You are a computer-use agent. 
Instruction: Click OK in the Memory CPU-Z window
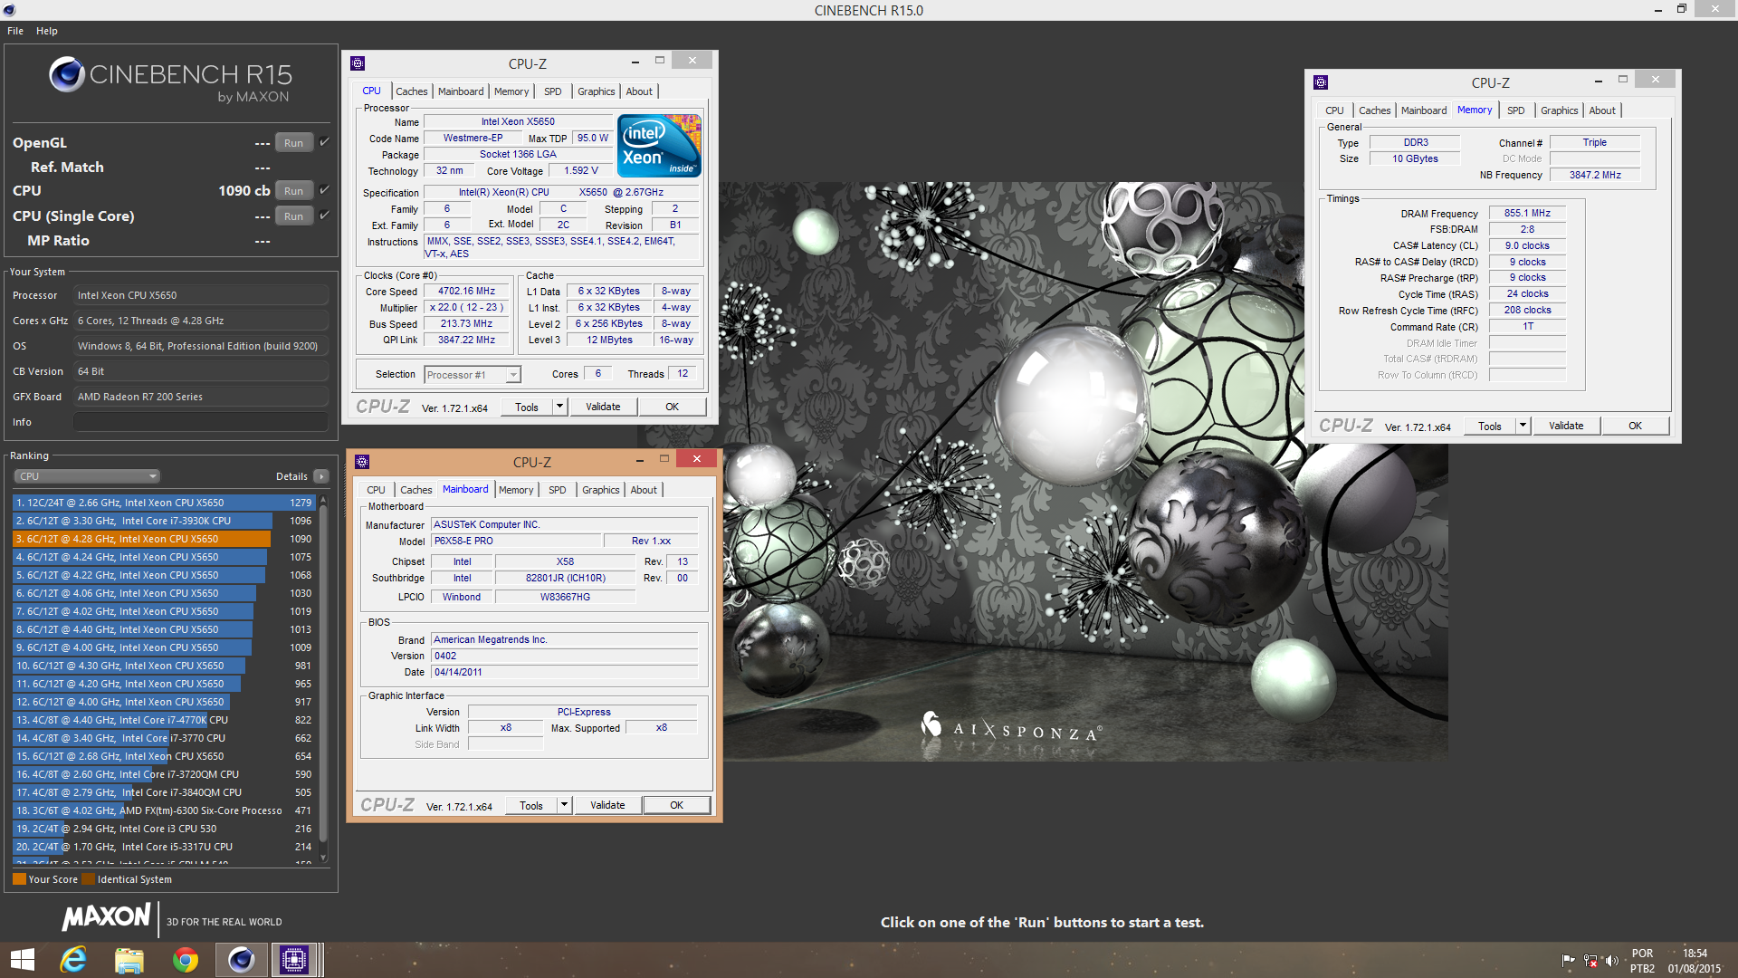(x=1635, y=426)
